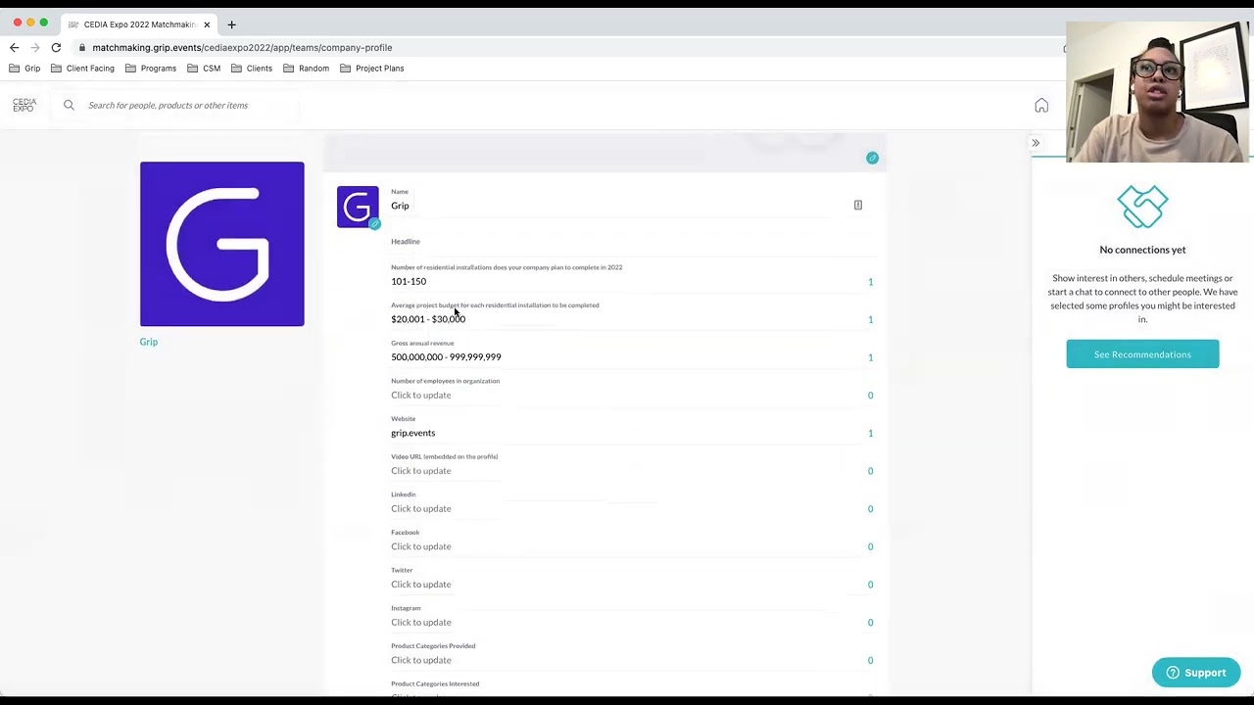The image size is (1254, 705).
Task: Go to home via house icon
Action: pyautogui.click(x=1041, y=106)
